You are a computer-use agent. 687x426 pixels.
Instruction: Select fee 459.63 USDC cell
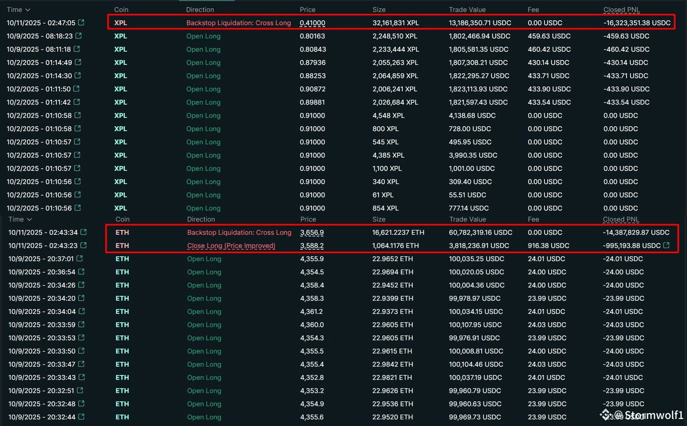point(549,36)
